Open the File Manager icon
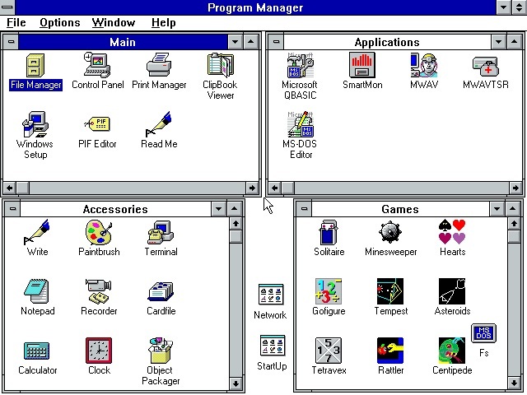Screen dimensions: 527x395 [35, 66]
